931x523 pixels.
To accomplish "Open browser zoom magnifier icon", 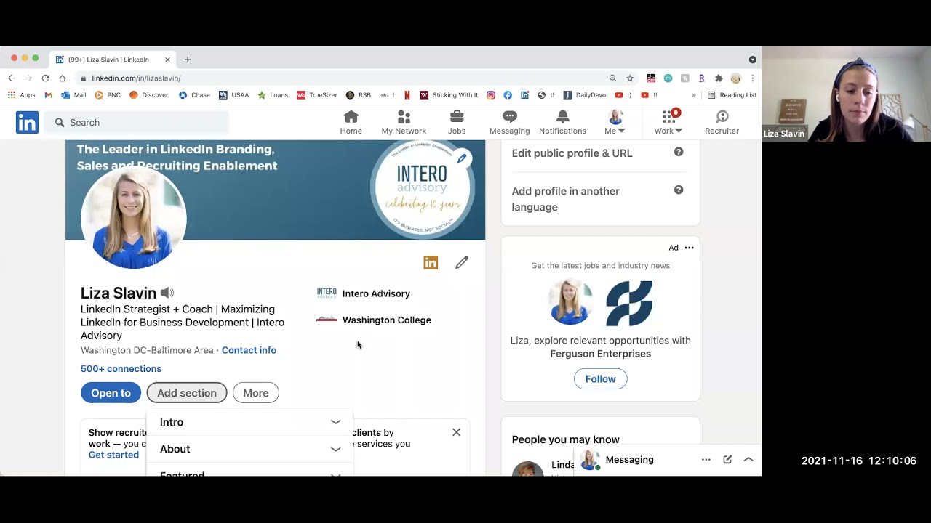I will [x=612, y=78].
